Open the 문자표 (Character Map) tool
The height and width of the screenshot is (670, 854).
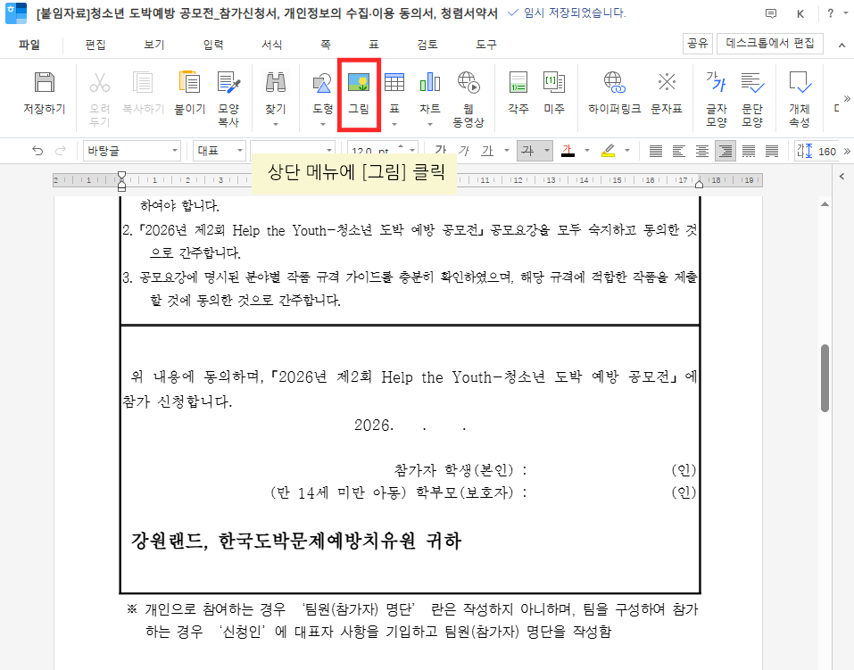667,92
